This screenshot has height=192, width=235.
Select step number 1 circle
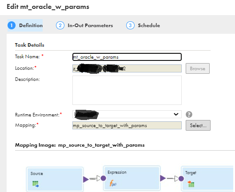12,25
